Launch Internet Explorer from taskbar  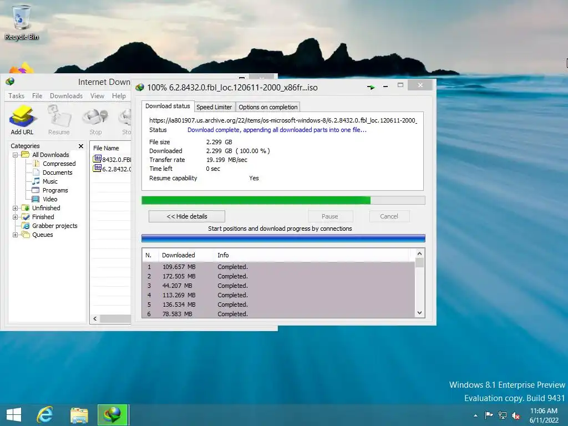pos(45,415)
